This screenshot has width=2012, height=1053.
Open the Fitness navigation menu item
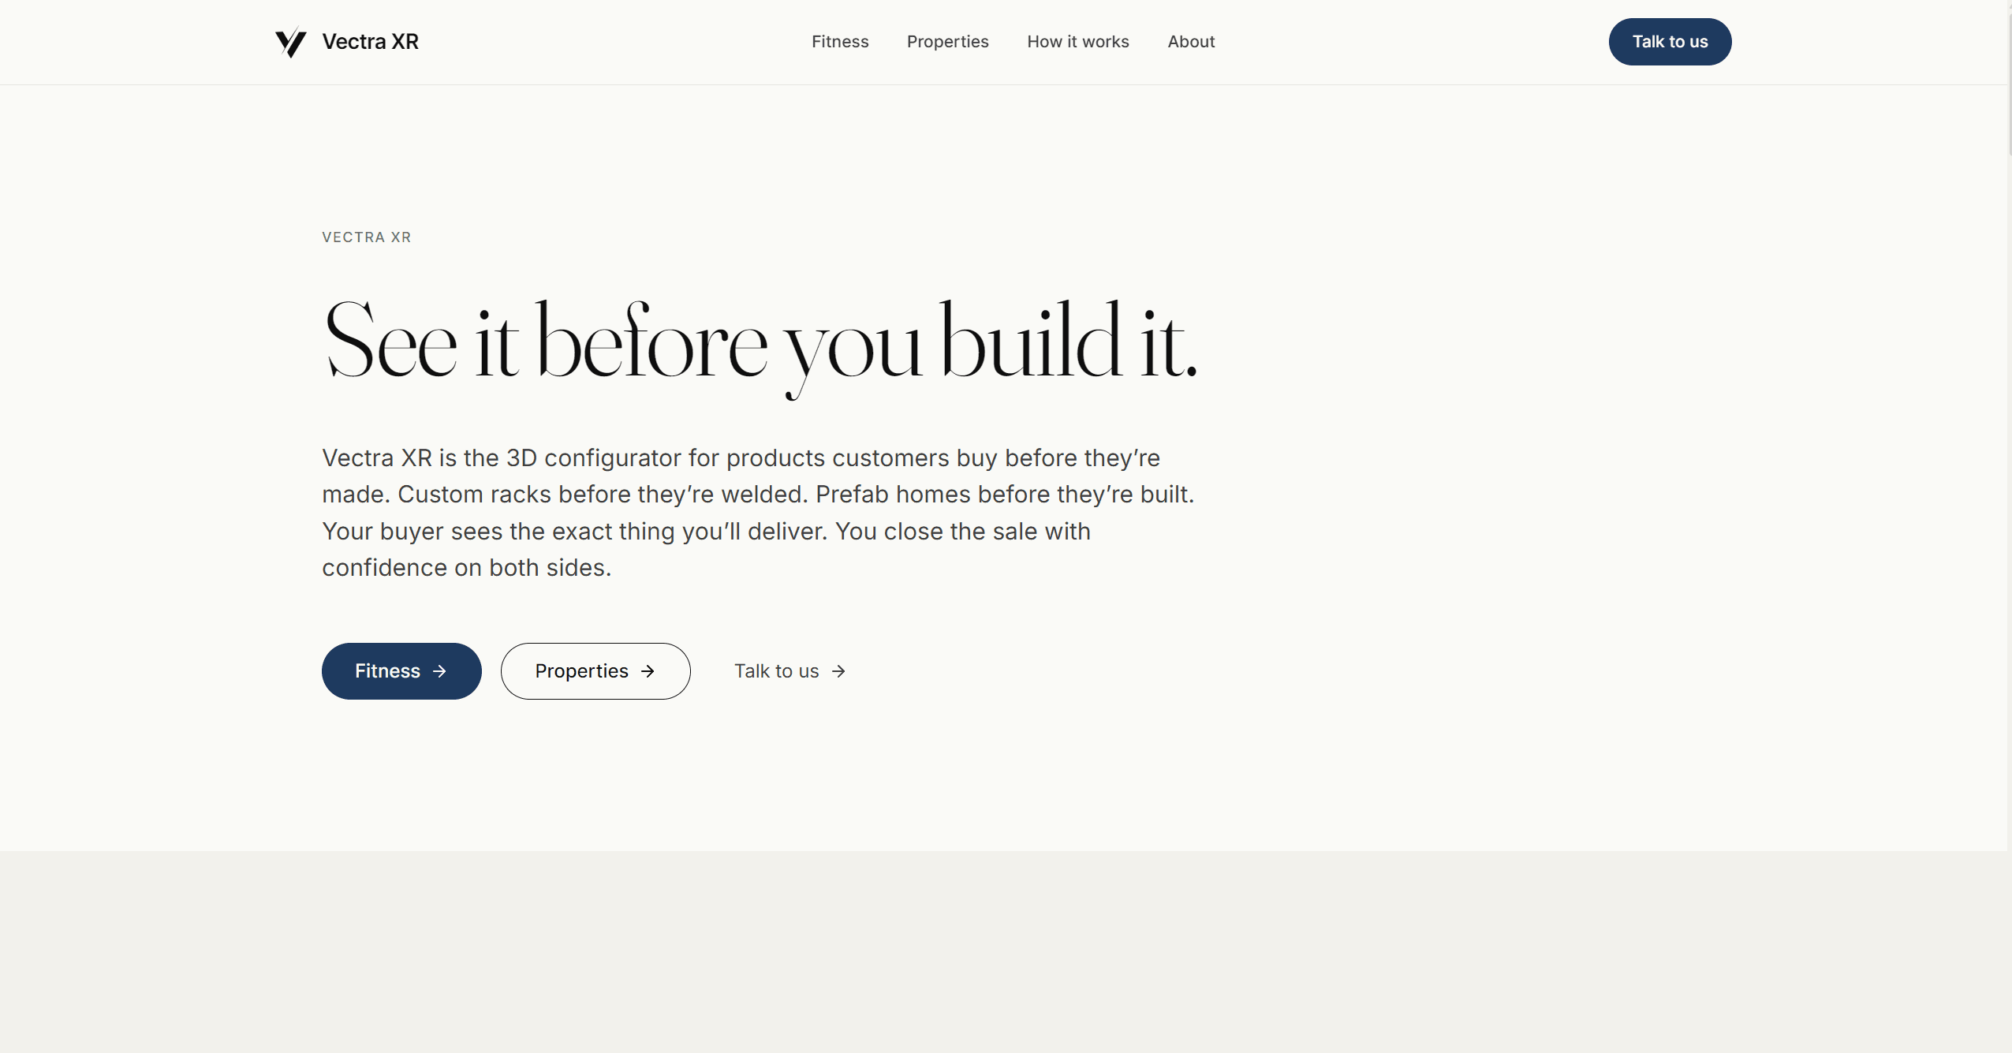(840, 42)
